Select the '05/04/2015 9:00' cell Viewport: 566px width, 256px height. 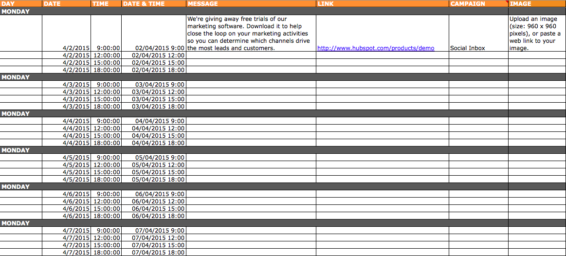[154, 157]
